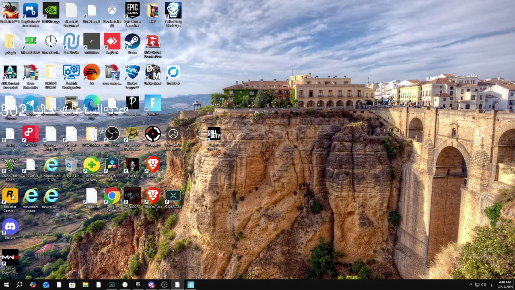Select the WPS Office desktop icon
Viewport: 515px width, 290px height.
point(31,168)
